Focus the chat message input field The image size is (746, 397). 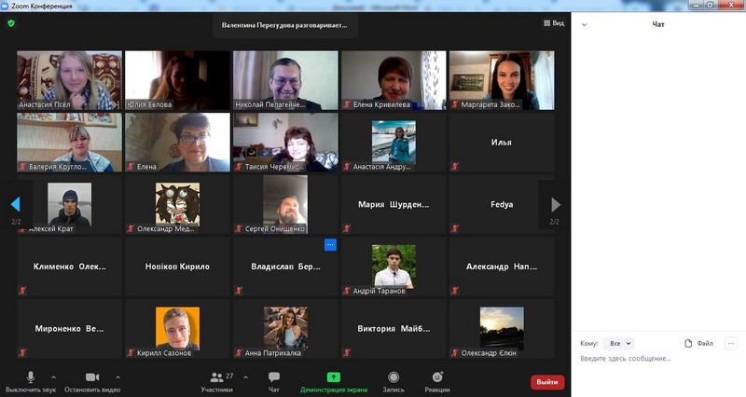[658, 359]
